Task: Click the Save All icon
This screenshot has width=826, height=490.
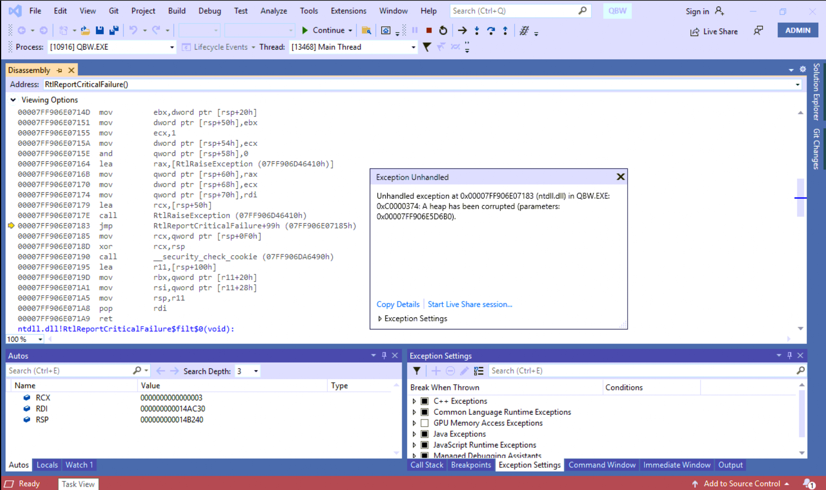Action: (114, 30)
